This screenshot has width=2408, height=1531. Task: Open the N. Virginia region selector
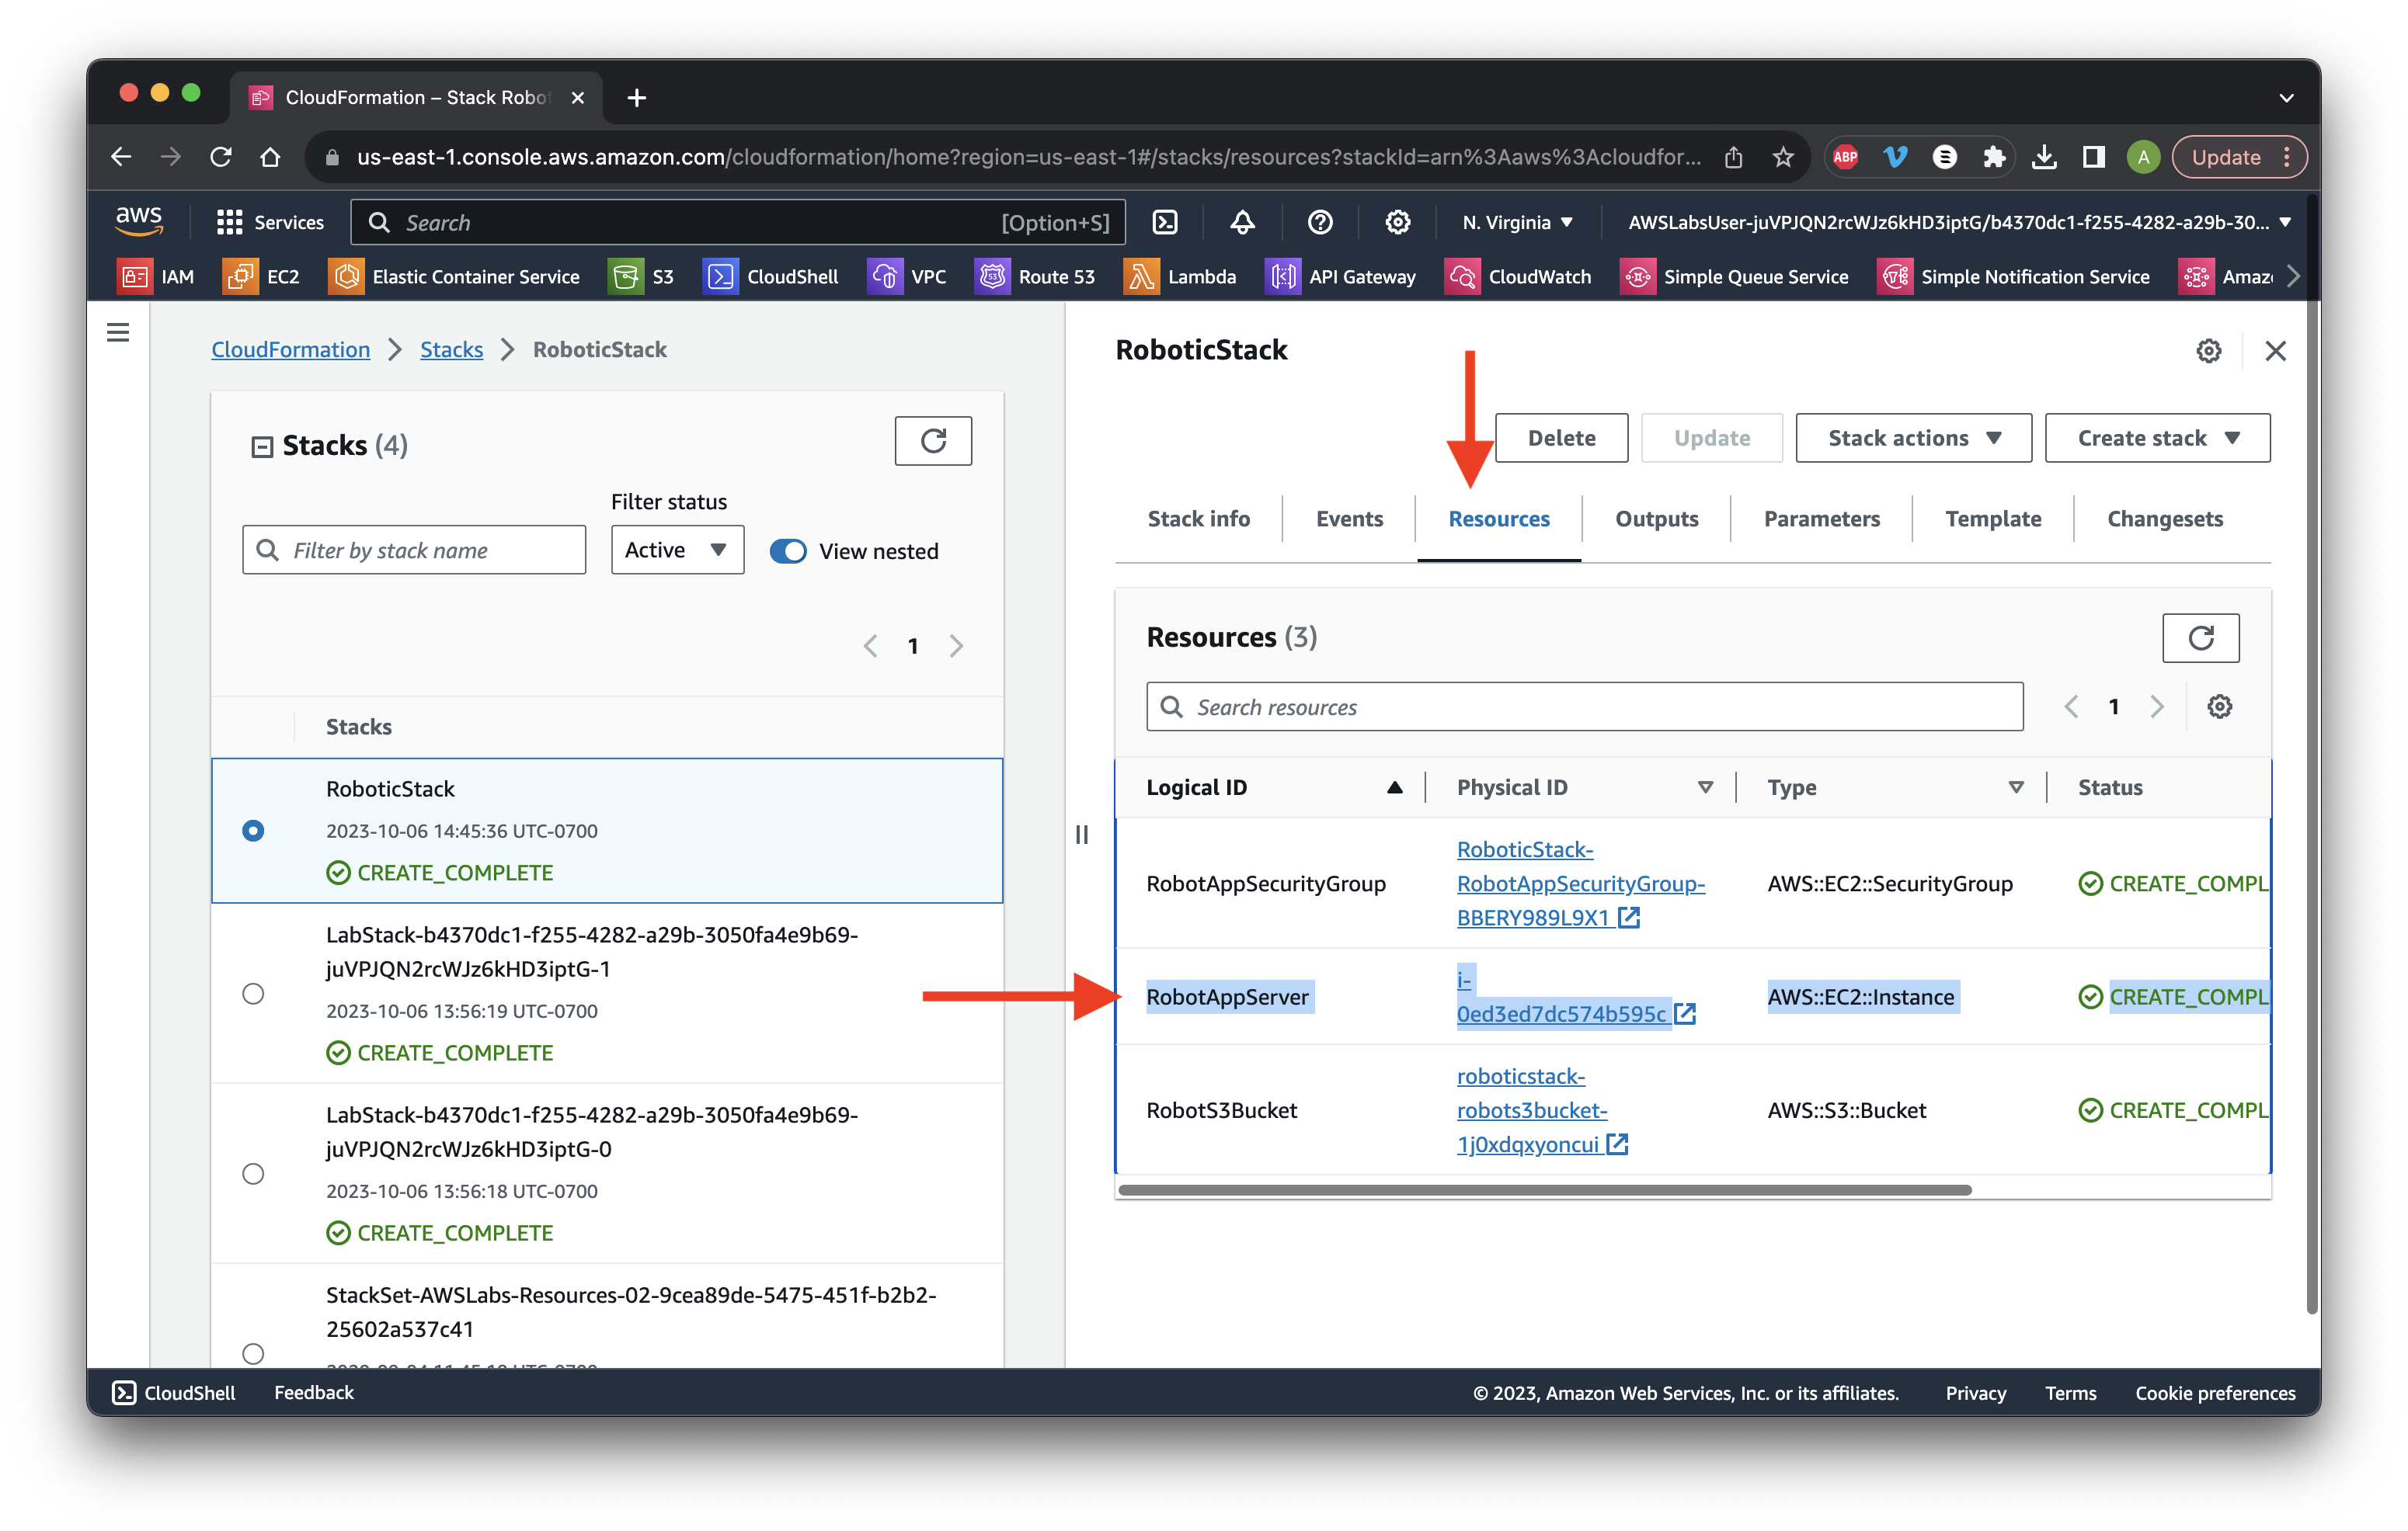(1517, 222)
